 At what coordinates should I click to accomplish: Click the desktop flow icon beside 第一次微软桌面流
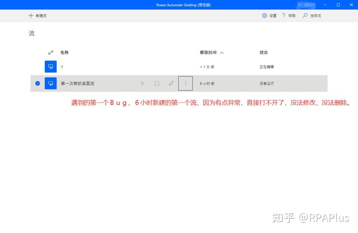pos(50,83)
